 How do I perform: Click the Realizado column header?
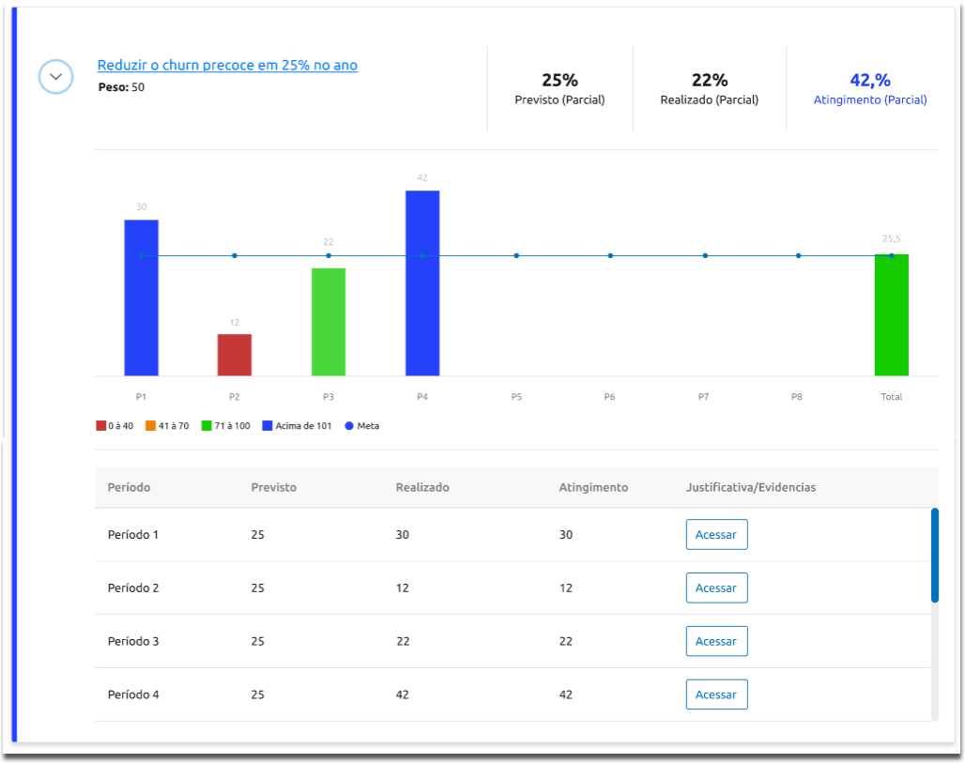point(422,488)
